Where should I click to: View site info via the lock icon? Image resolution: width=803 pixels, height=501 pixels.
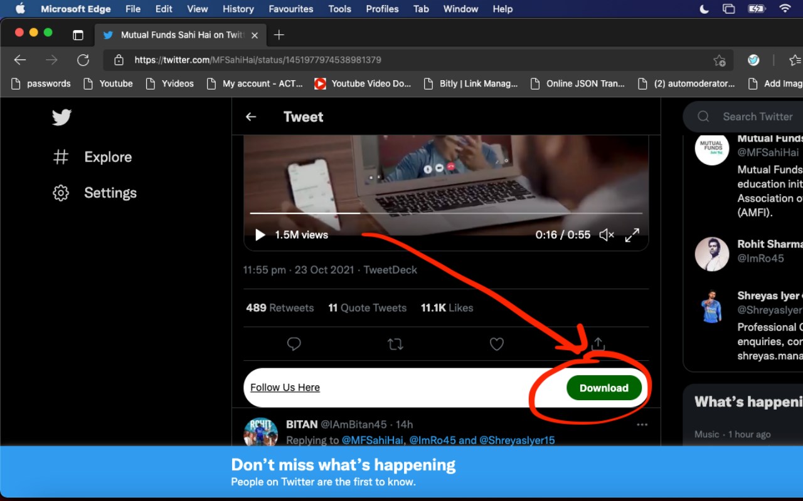pos(118,60)
